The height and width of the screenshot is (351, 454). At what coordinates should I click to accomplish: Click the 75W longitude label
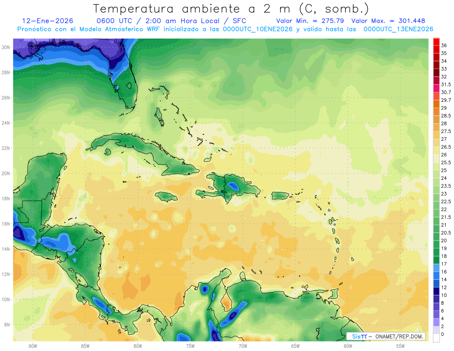190,346
